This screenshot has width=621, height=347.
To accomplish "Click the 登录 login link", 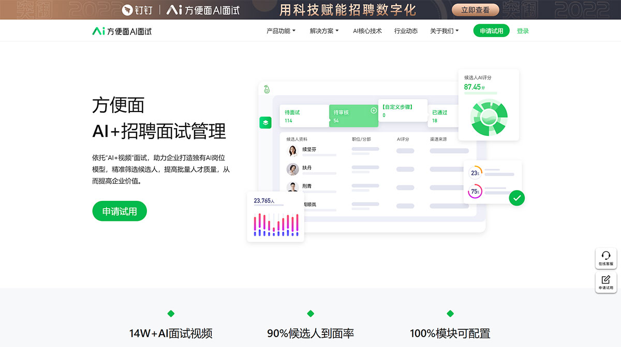I will coord(523,30).
